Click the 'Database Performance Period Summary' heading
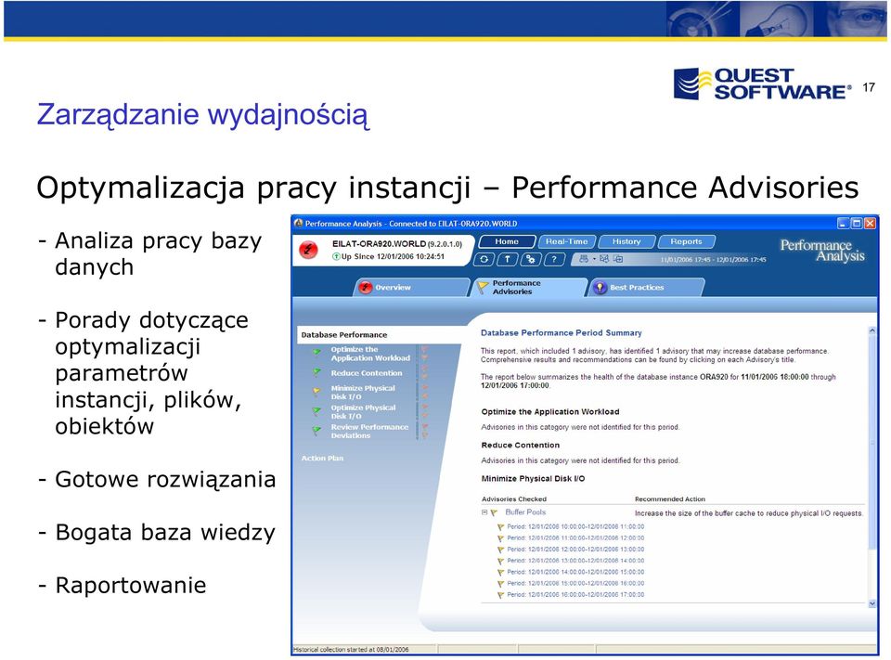Image resolution: width=891 pixels, height=660 pixels. (x=562, y=333)
